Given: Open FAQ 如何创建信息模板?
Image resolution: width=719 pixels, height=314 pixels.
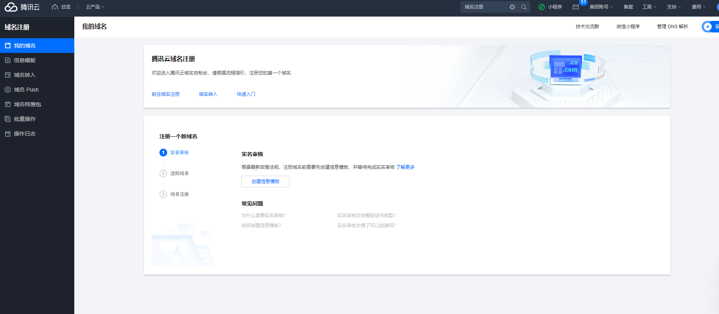Looking at the screenshot, I should pos(261,226).
